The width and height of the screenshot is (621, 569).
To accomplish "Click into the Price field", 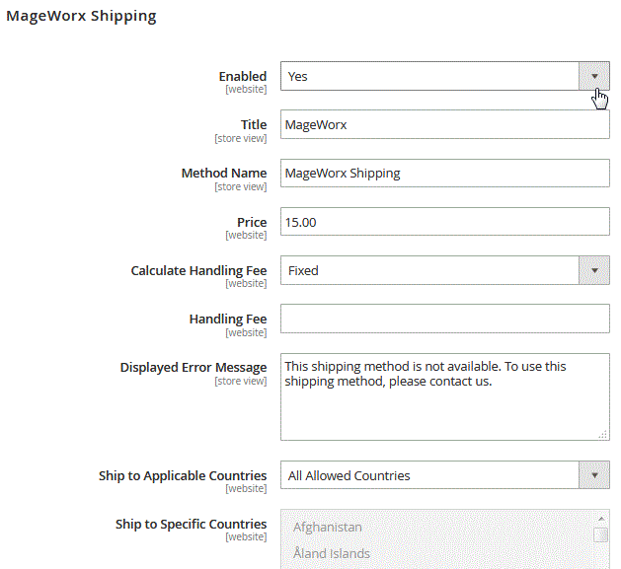I will [444, 222].
